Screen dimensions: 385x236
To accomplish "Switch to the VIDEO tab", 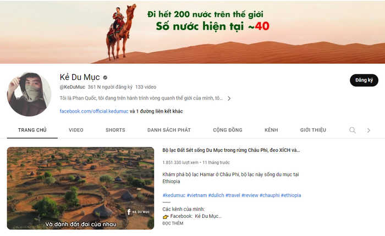I will click(76, 130).
